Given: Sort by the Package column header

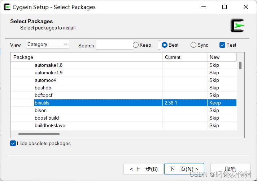Looking at the screenshot, I should coord(87,57).
